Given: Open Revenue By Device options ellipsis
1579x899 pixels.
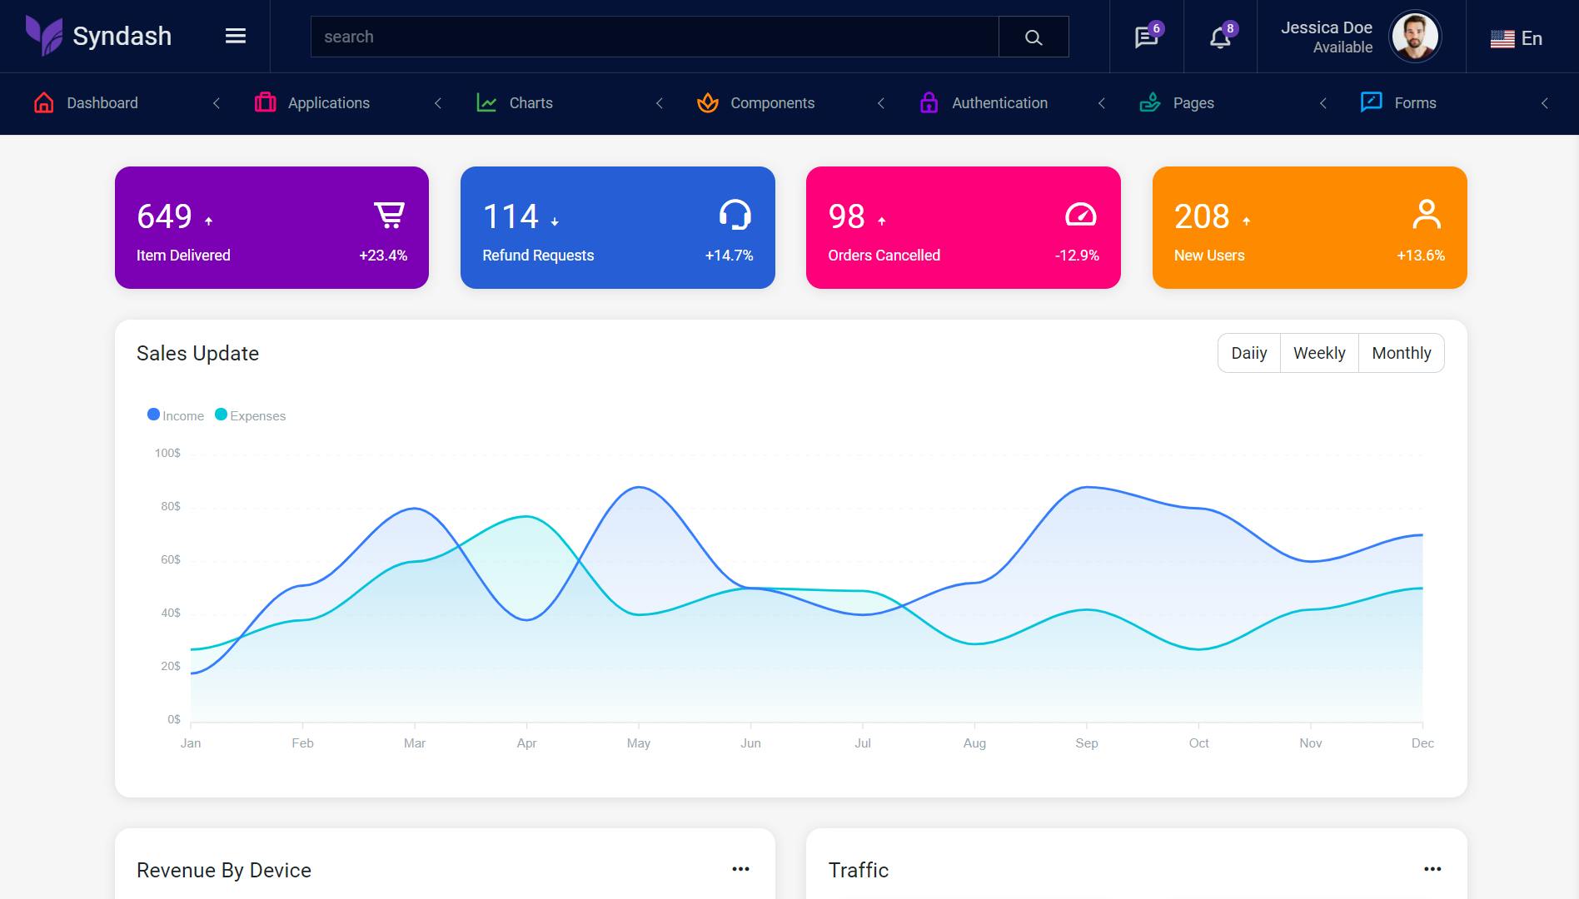Looking at the screenshot, I should coord(740,869).
